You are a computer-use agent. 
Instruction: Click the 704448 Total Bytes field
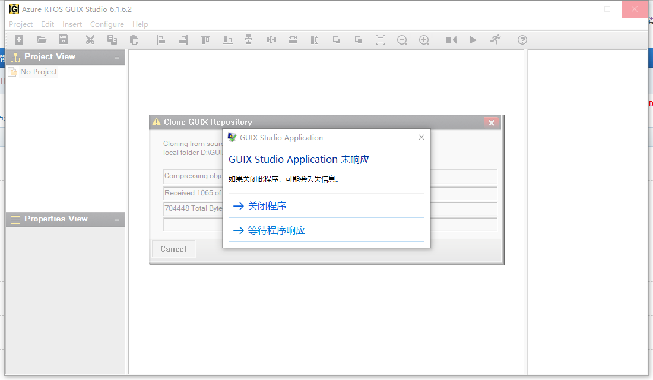pyautogui.click(x=330, y=208)
